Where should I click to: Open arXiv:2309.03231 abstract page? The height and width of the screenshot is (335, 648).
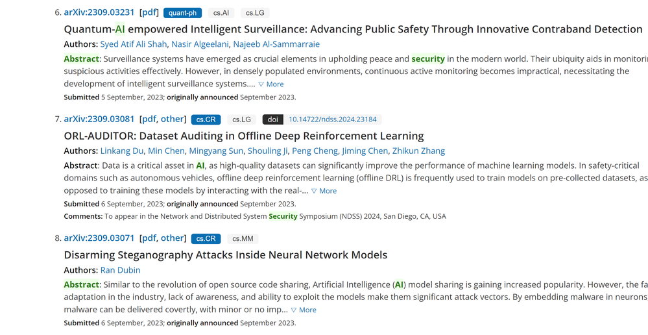click(x=99, y=12)
